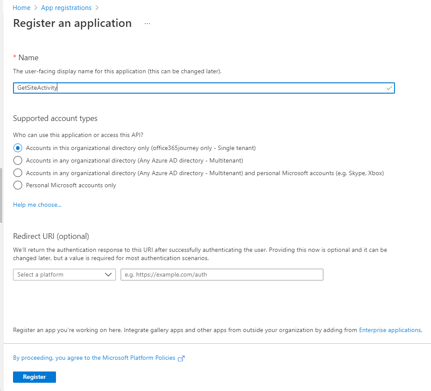Click the Register button
The image size is (431, 391).
pos(34,377)
